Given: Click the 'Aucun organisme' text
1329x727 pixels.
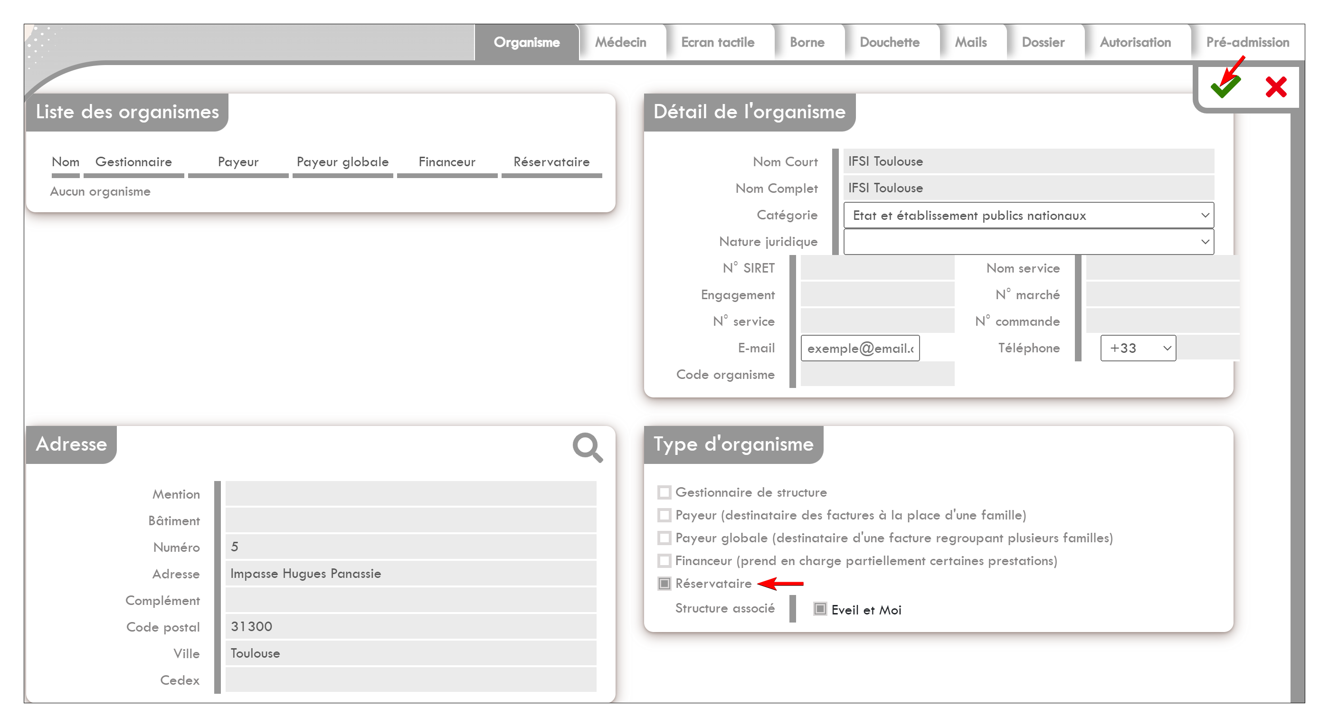Looking at the screenshot, I should pos(100,192).
